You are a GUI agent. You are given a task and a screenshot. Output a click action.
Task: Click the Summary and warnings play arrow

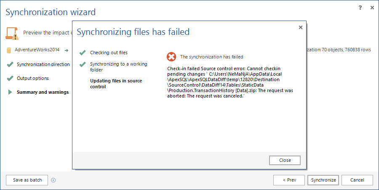point(10,92)
